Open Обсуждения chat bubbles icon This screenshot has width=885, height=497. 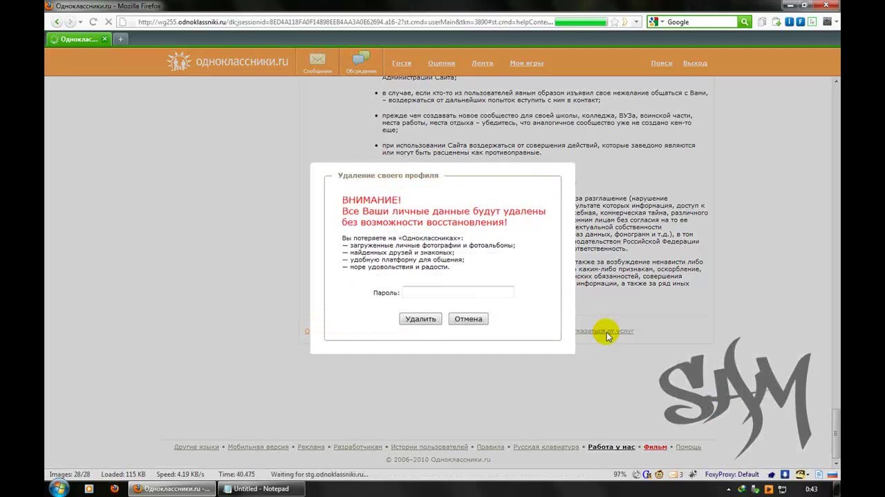pos(361,63)
